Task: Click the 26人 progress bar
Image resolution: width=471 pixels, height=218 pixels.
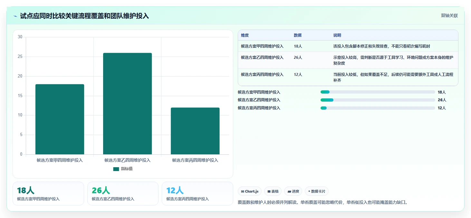Action: click(378, 100)
